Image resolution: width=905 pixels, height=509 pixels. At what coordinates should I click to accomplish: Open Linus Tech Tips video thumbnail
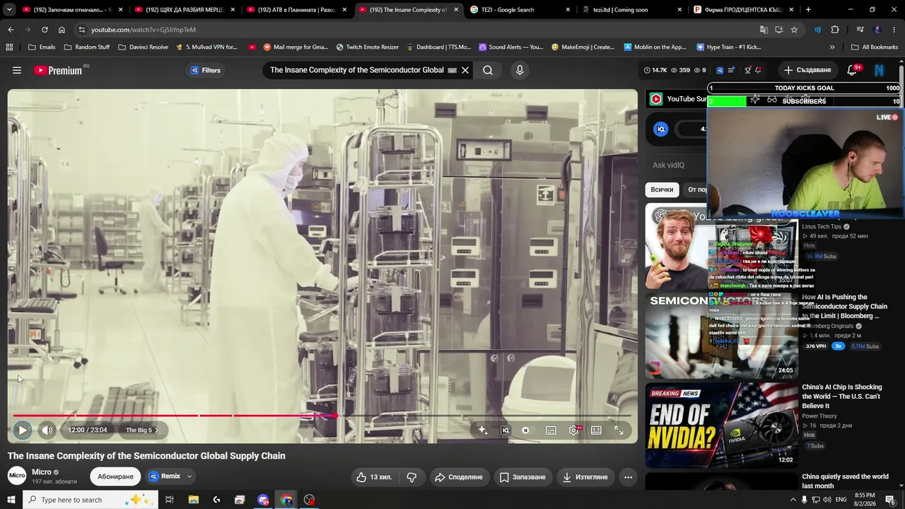tap(721, 247)
